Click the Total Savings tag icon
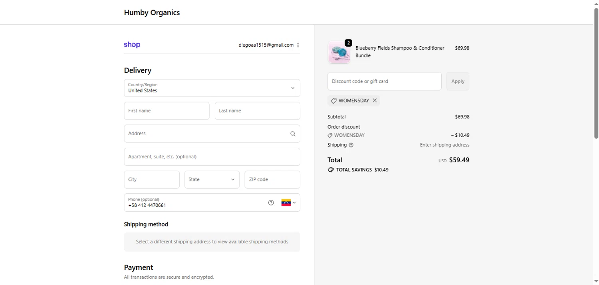The width and height of the screenshot is (599, 285). [x=331, y=170]
